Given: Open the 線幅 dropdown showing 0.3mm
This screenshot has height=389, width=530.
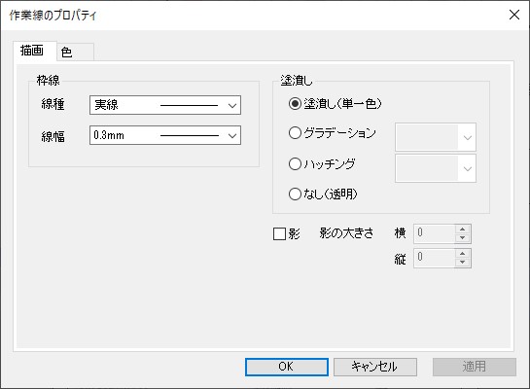Looking at the screenshot, I should (165, 135).
